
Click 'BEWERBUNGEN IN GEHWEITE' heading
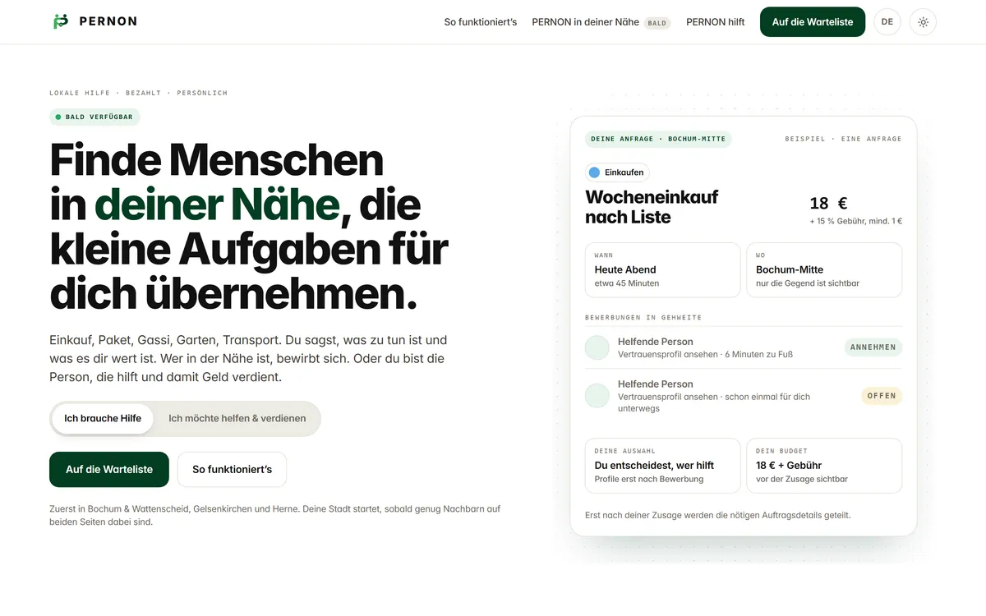click(x=643, y=317)
